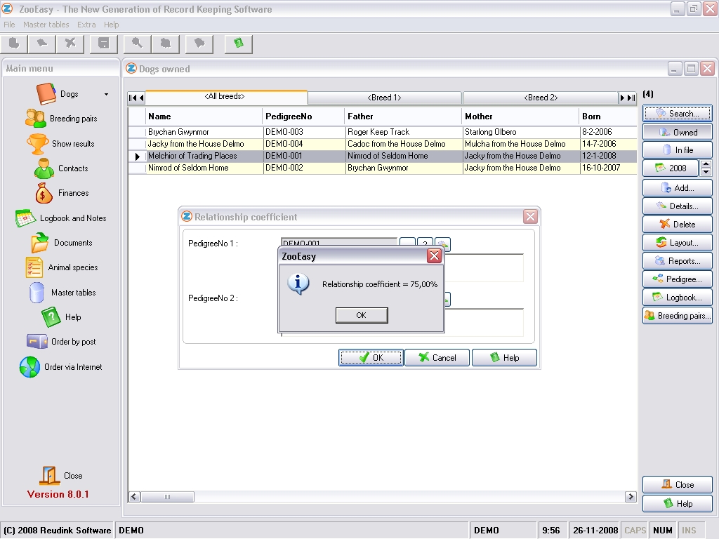Viewport: 719px width, 539px height.
Task: Toggle the 2008 year filter button
Action: click(671, 168)
